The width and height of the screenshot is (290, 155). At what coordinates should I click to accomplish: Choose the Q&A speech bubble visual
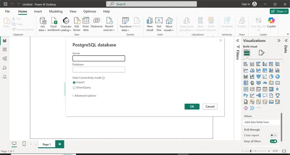point(265,95)
